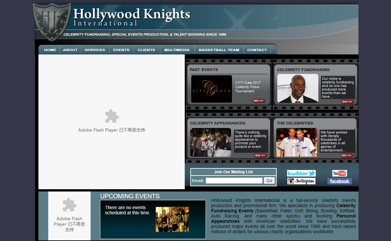Viewport: 391px width, 241px height.
Task: Click the CELEBRITY APPEARANCES heading
Action: click(218, 123)
